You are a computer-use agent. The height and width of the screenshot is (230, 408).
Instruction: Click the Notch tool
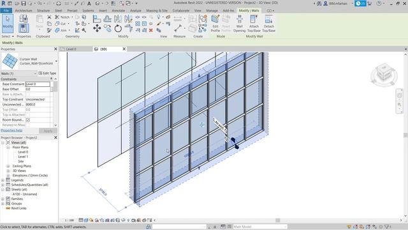click(x=62, y=17)
